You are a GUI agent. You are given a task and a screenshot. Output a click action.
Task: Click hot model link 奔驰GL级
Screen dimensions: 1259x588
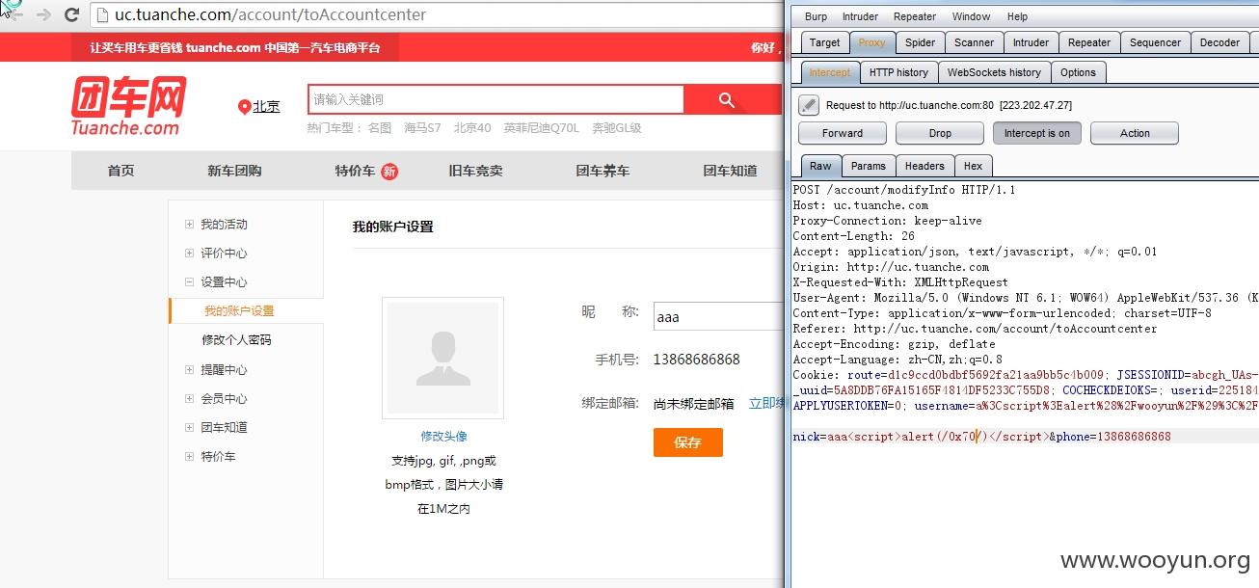click(x=616, y=128)
